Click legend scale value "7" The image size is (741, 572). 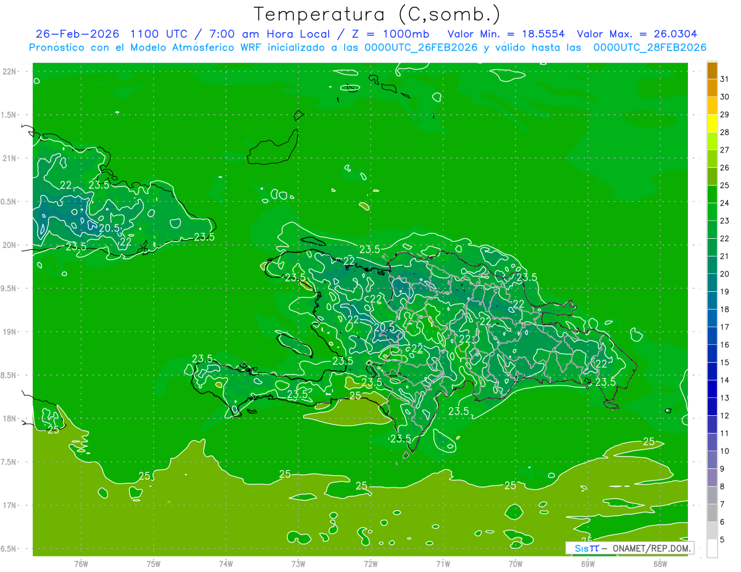722,504
